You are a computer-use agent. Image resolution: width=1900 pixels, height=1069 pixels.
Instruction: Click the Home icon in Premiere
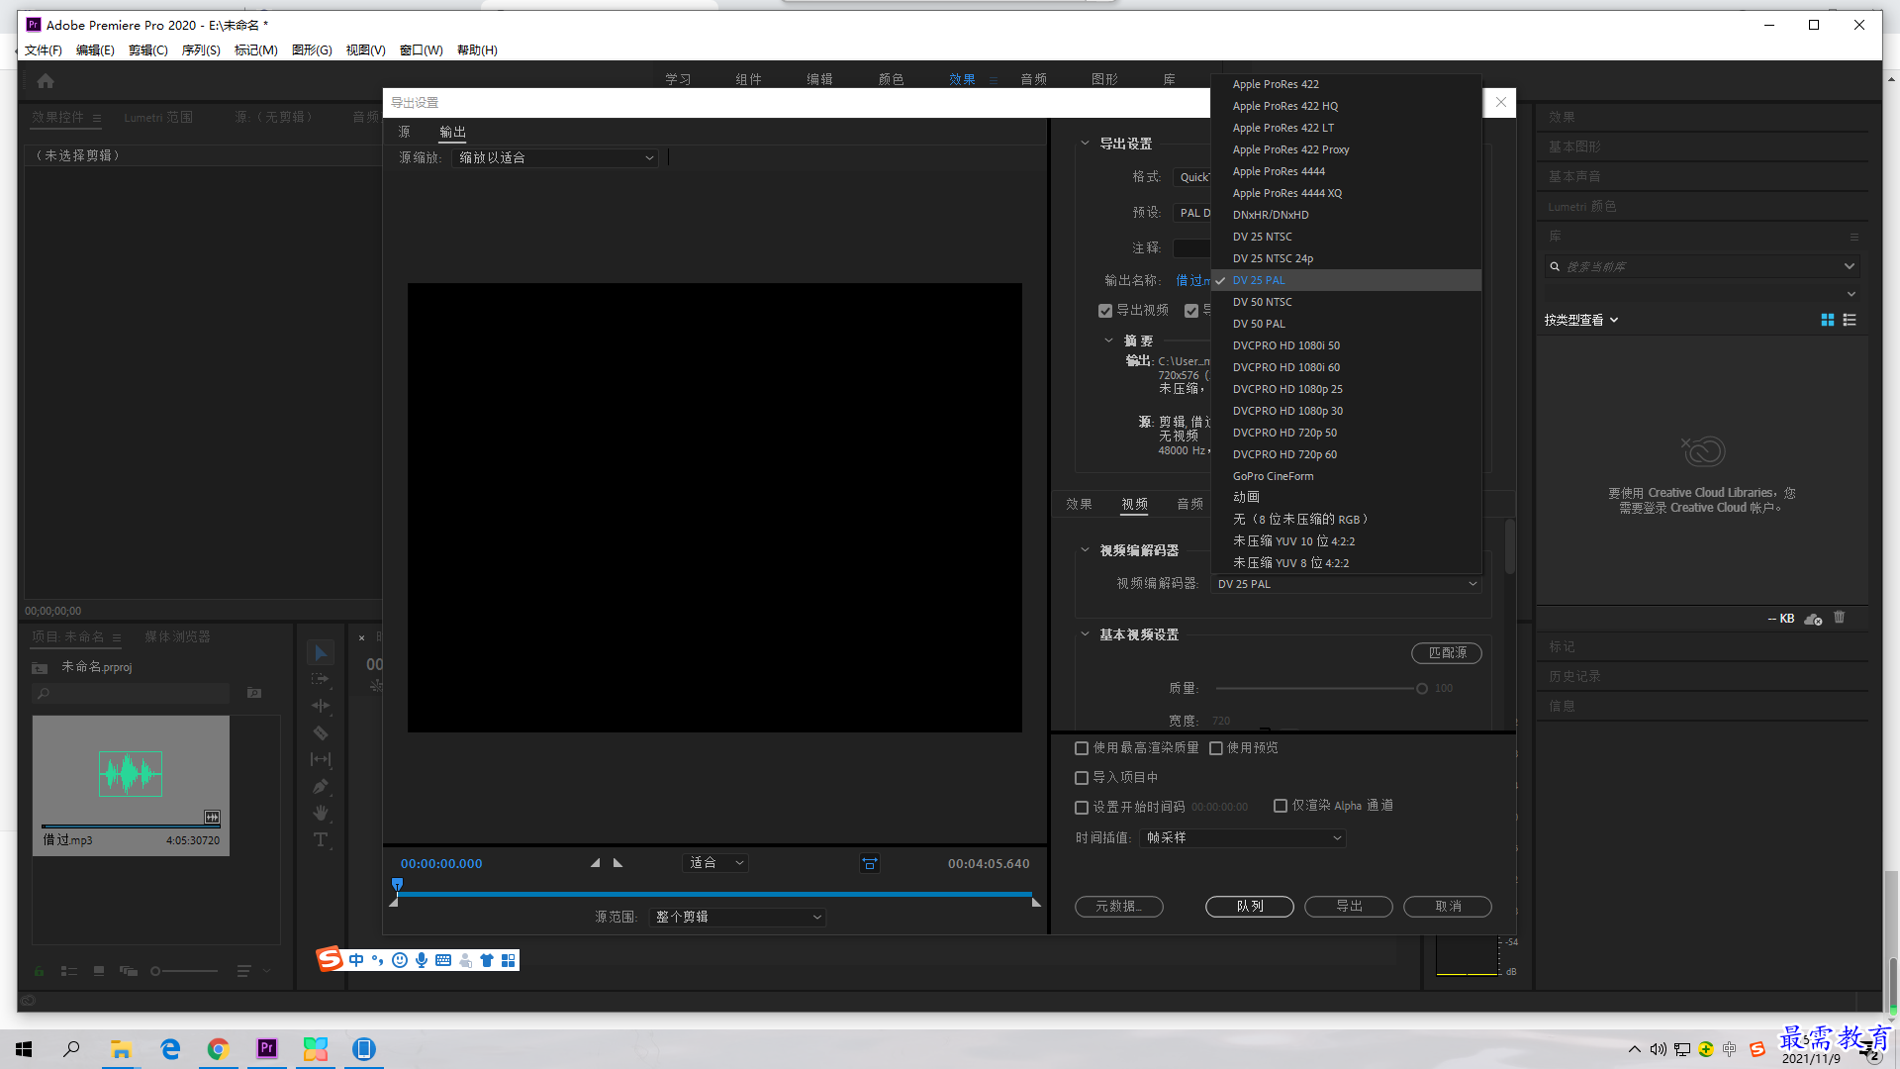pos(46,81)
